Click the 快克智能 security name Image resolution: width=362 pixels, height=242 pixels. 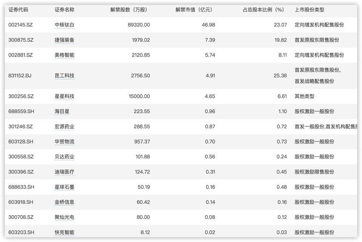pos(64,232)
